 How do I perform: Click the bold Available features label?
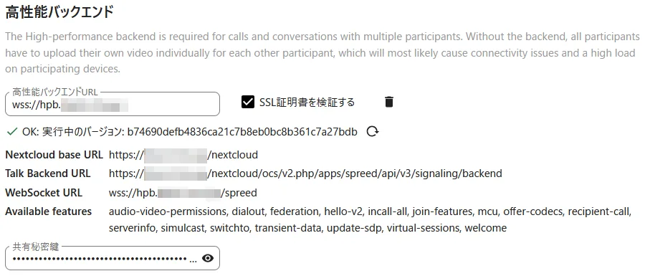coord(49,211)
